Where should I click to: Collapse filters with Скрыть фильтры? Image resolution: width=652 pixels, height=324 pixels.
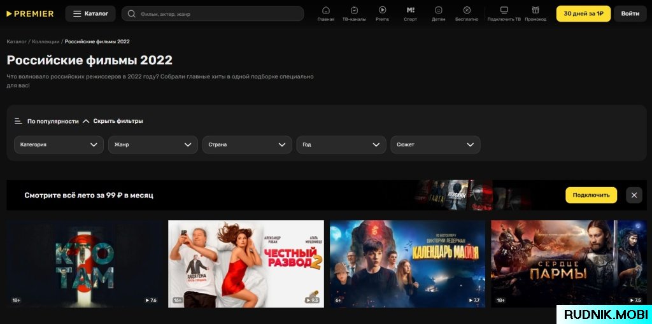pos(113,121)
